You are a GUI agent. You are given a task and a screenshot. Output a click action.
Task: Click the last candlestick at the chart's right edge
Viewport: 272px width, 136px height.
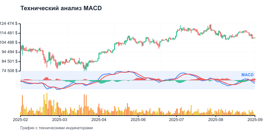tap(255, 38)
